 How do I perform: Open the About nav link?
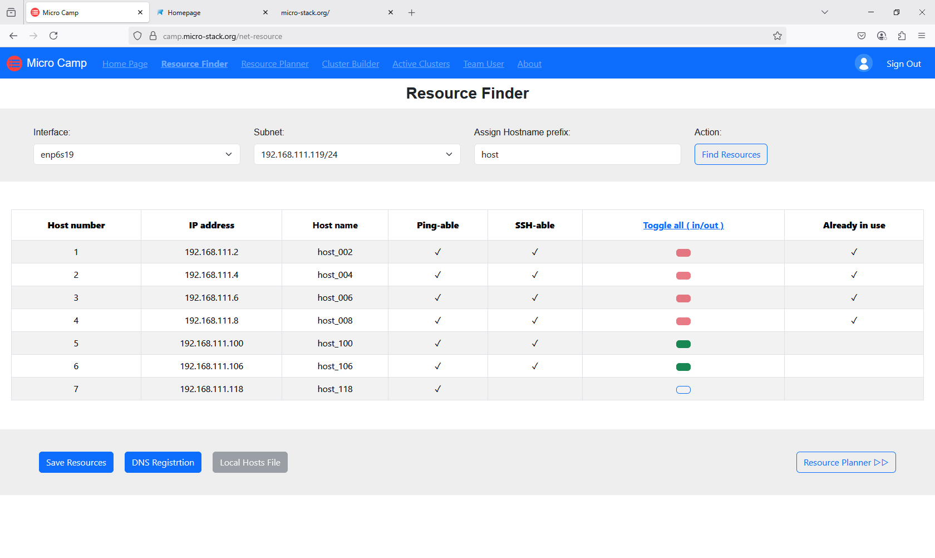point(530,64)
